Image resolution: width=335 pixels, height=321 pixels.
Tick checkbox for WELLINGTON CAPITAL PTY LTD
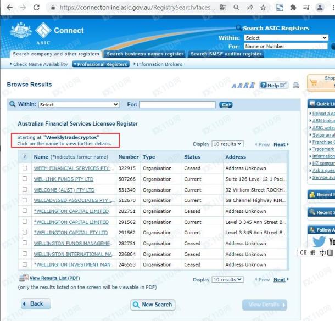click(25, 232)
